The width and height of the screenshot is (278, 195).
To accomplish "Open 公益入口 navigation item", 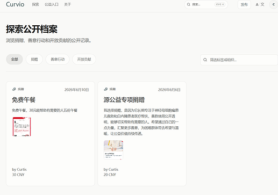I will click(x=52, y=4).
